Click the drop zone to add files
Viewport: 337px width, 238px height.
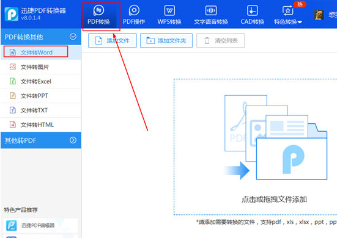[255, 147]
